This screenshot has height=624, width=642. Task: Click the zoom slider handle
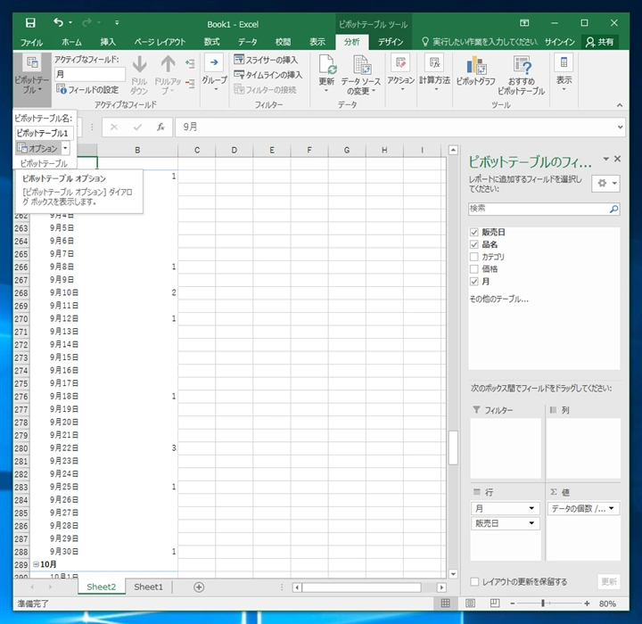click(543, 603)
